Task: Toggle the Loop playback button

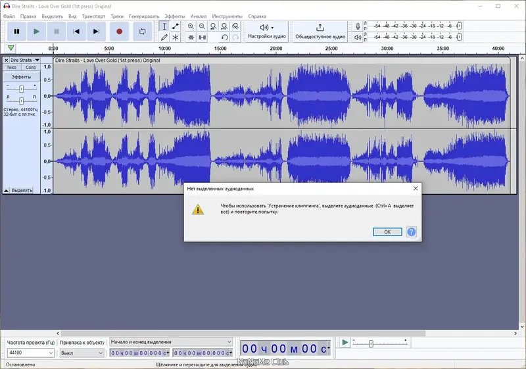Action: [142, 31]
